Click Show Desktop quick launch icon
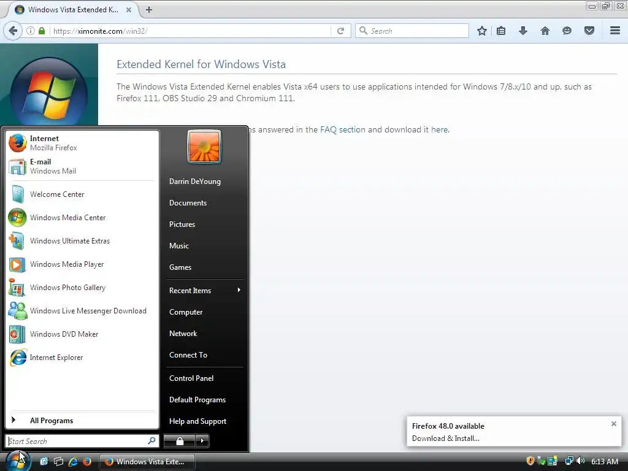Image resolution: width=628 pixels, height=471 pixels. pos(44,461)
